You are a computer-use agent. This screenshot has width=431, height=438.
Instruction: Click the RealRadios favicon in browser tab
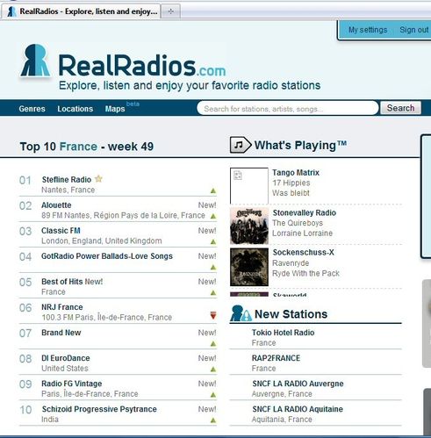tap(11, 11)
